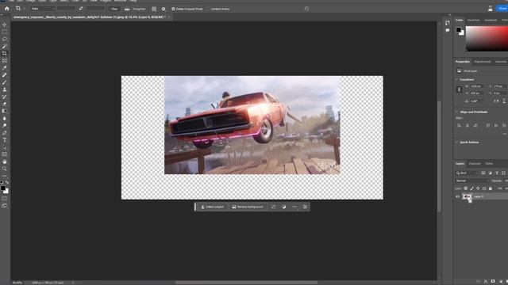Switch to the Paths tab
Screen dimensions: 508x285
pos(489,164)
